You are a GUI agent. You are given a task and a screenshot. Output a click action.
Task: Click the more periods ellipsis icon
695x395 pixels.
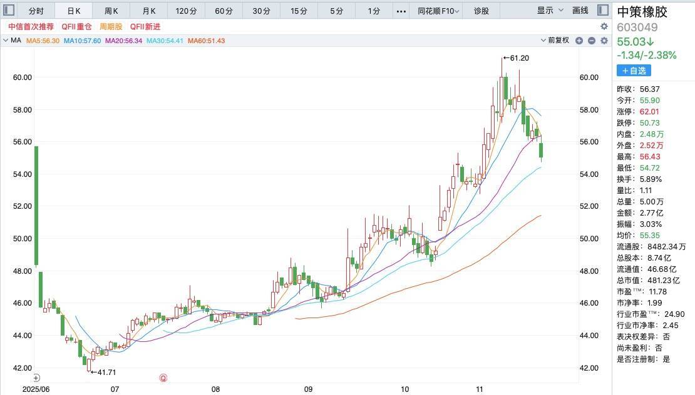click(401, 11)
